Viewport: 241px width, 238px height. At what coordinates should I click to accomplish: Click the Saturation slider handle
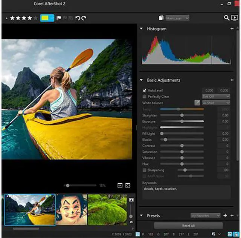coord(182,152)
